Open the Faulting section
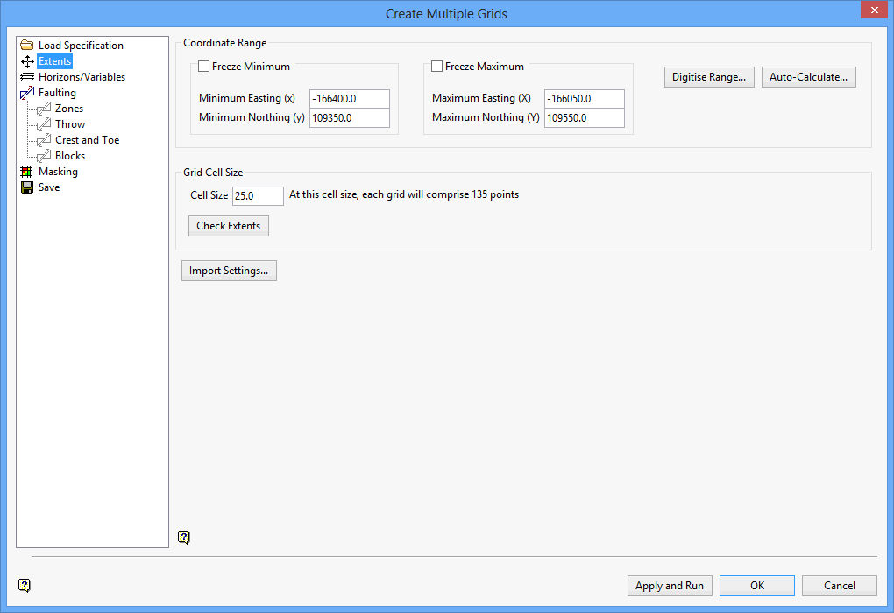Viewport: 894px width, 613px height. coord(57,93)
